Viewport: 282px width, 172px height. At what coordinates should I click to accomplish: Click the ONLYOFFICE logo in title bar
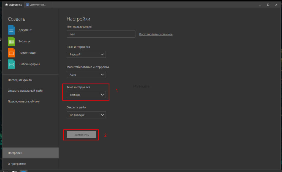(x=13, y=5)
